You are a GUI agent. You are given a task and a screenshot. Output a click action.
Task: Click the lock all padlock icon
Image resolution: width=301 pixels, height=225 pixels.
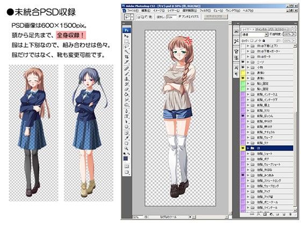click(x=264, y=41)
